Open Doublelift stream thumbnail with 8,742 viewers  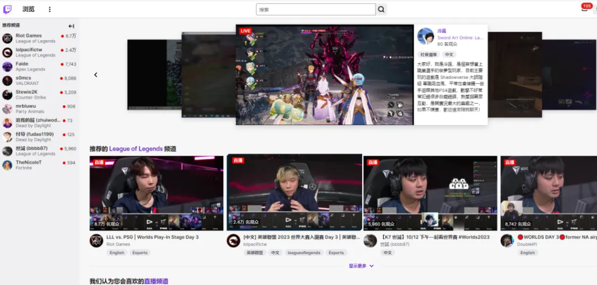[x=549, y=193]
